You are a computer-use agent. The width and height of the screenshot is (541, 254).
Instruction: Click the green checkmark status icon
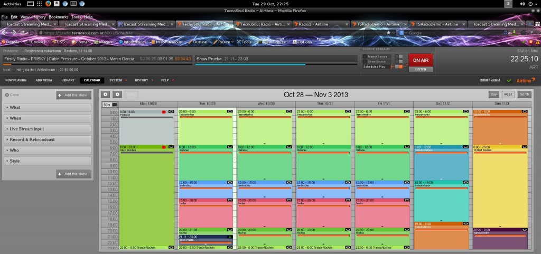point(509,80)
